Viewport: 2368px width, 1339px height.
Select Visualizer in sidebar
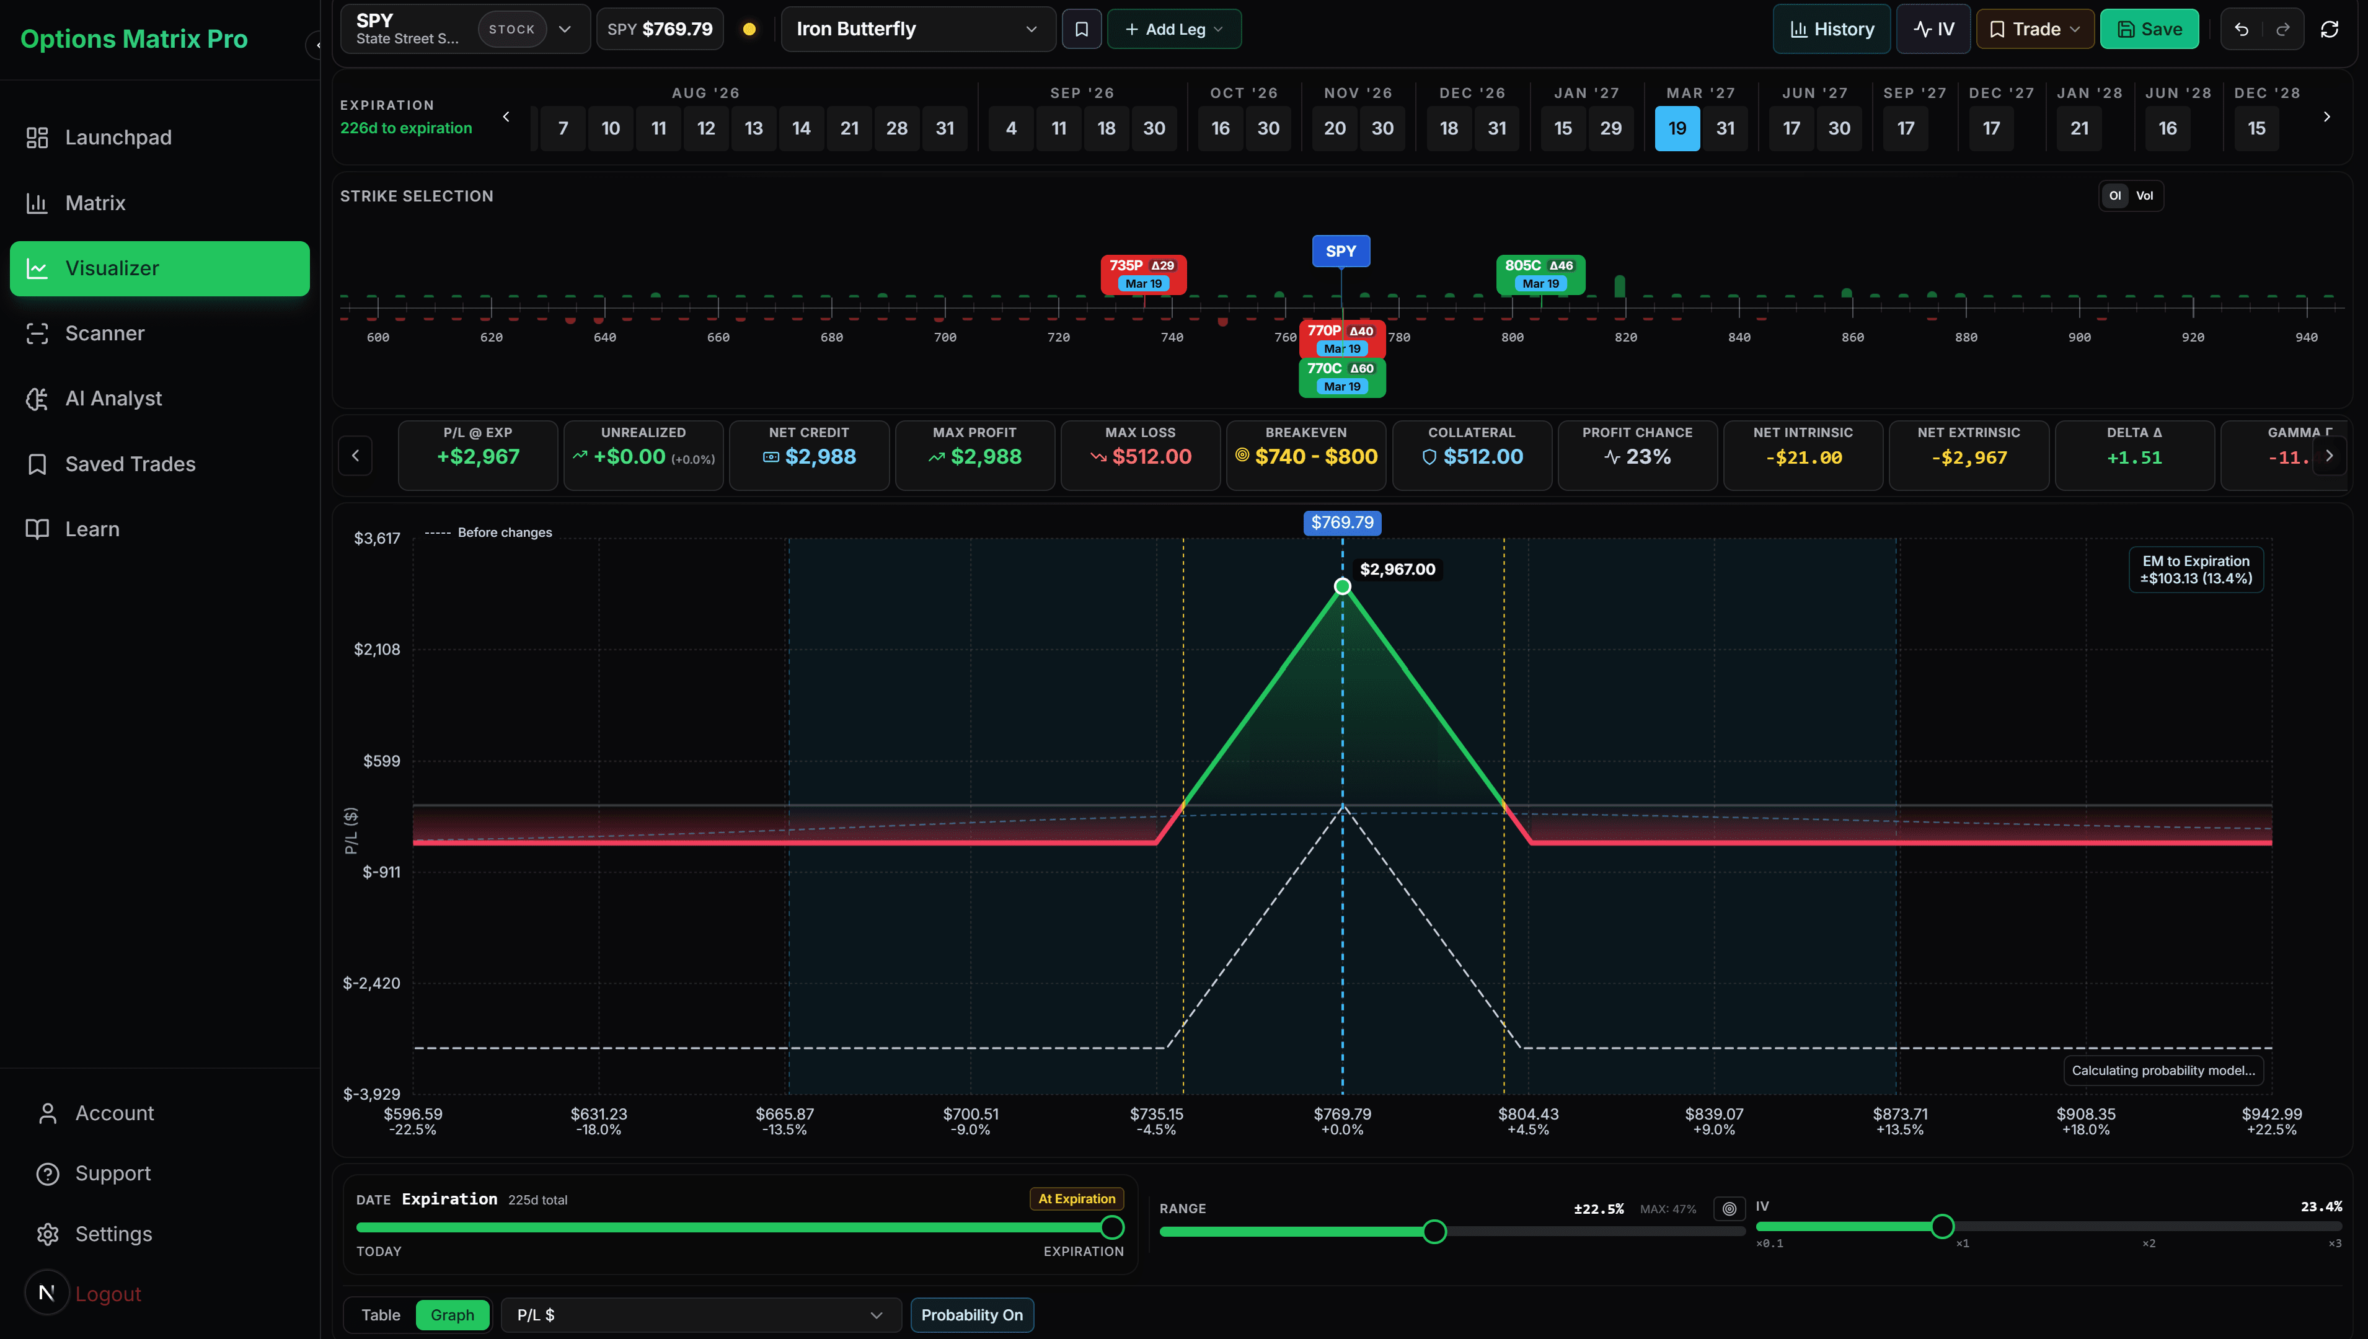[159, 268]
